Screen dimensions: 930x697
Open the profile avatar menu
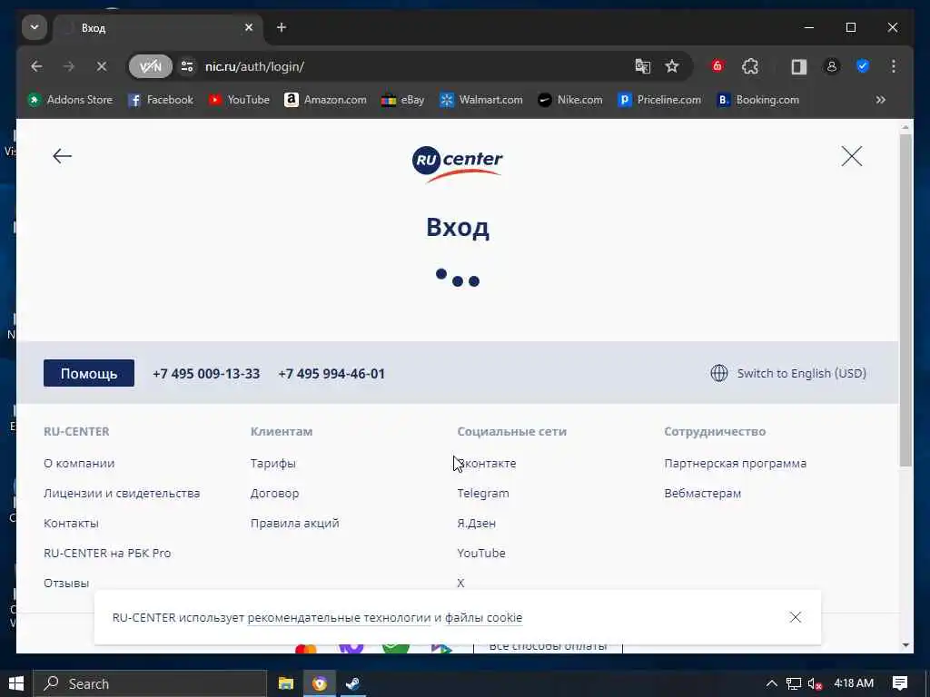coord(832,66)
